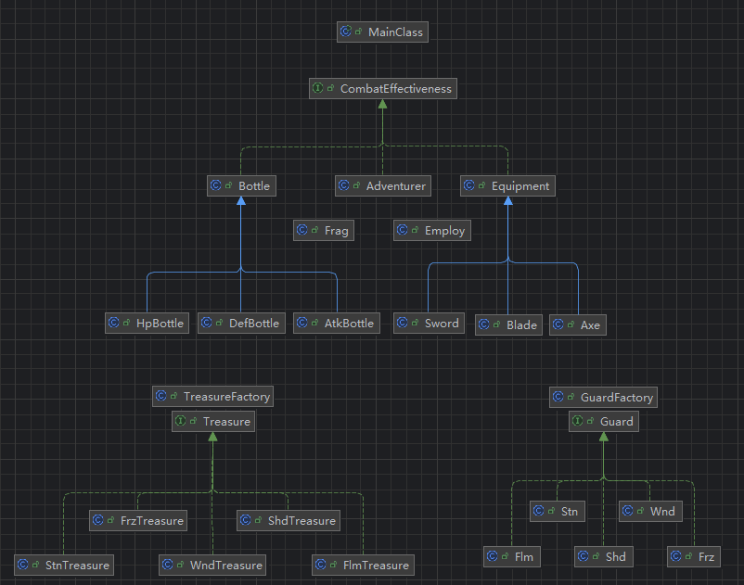Select the Blade class node
744x585 pixels.
tap(508, 324)
